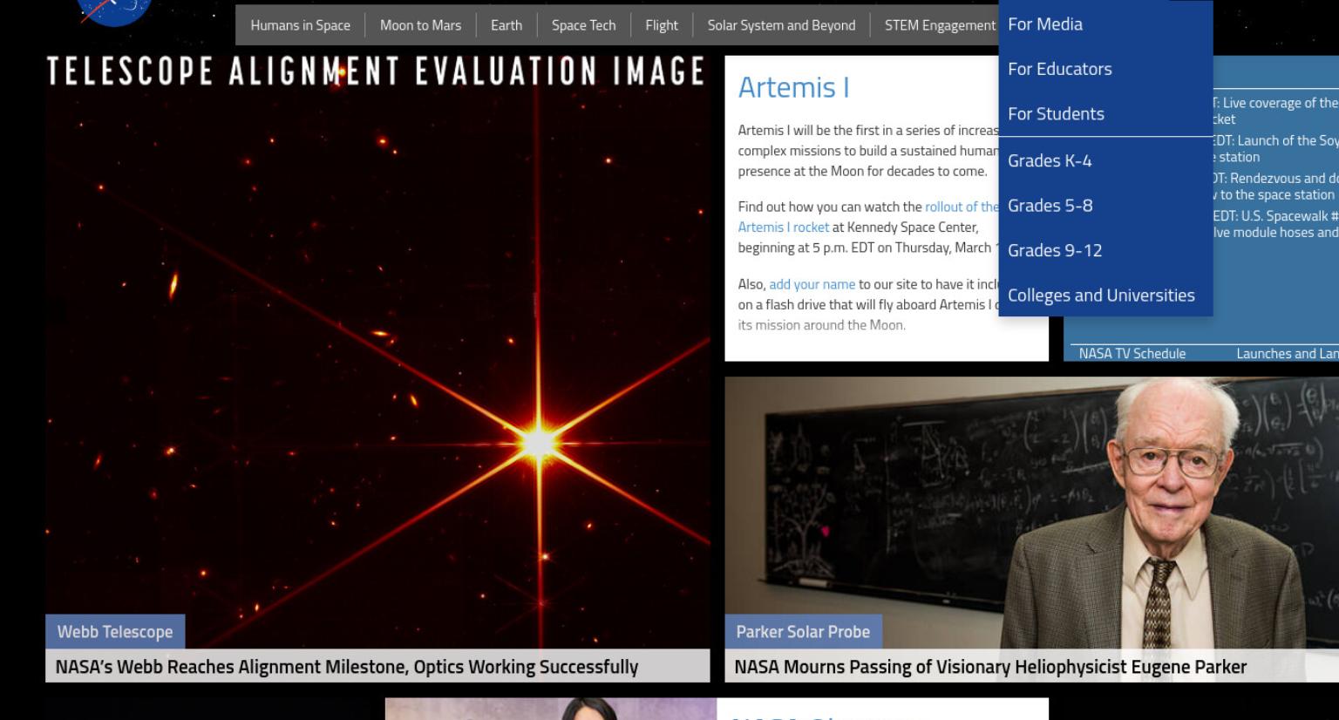
Task: Open the Eugene Parker photo
Action: pyautogui.click(x=1031, y=513)
